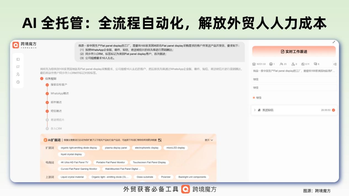Click the AI扩展词 orange logo icon
Screen dimensions: 349x196
click(46, 140)
